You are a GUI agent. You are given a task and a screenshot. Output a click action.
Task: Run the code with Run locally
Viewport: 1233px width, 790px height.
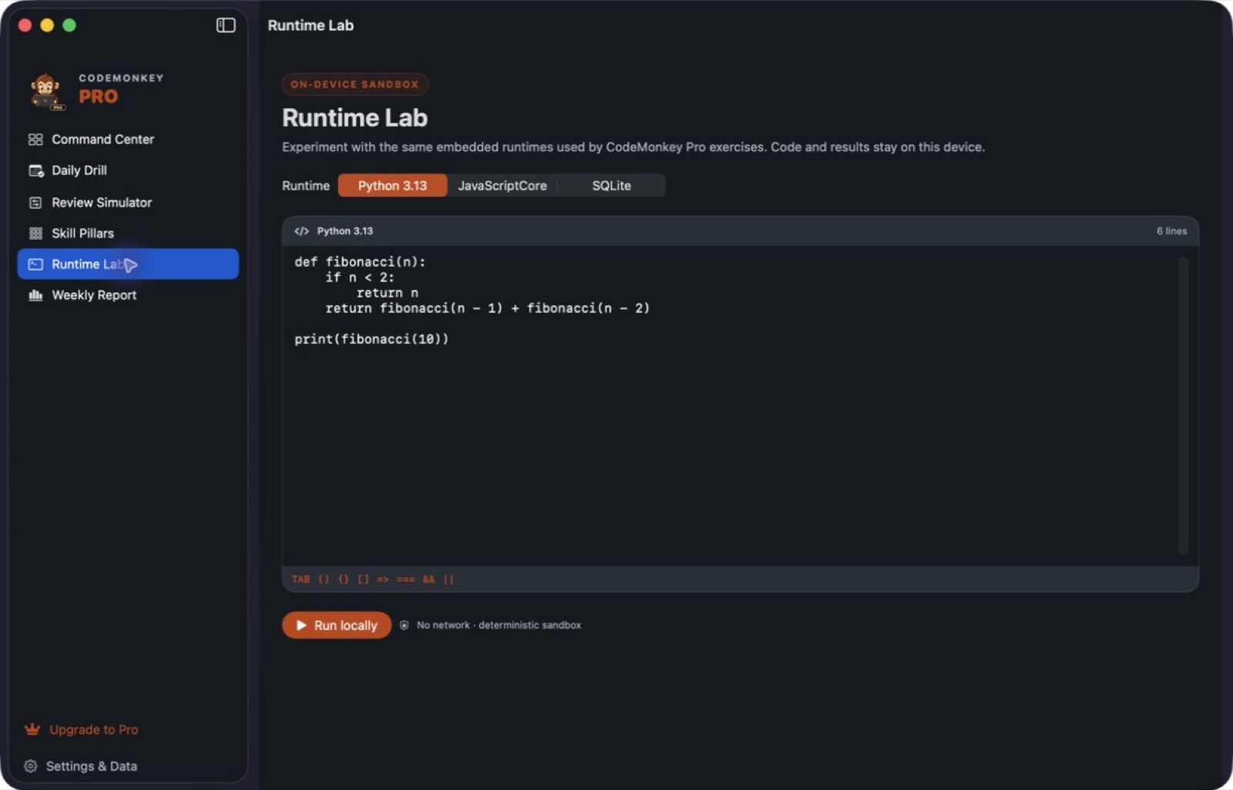337,625
